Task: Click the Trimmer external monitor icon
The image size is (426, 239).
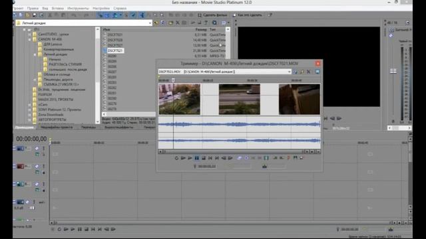Action: pos(317,72)
